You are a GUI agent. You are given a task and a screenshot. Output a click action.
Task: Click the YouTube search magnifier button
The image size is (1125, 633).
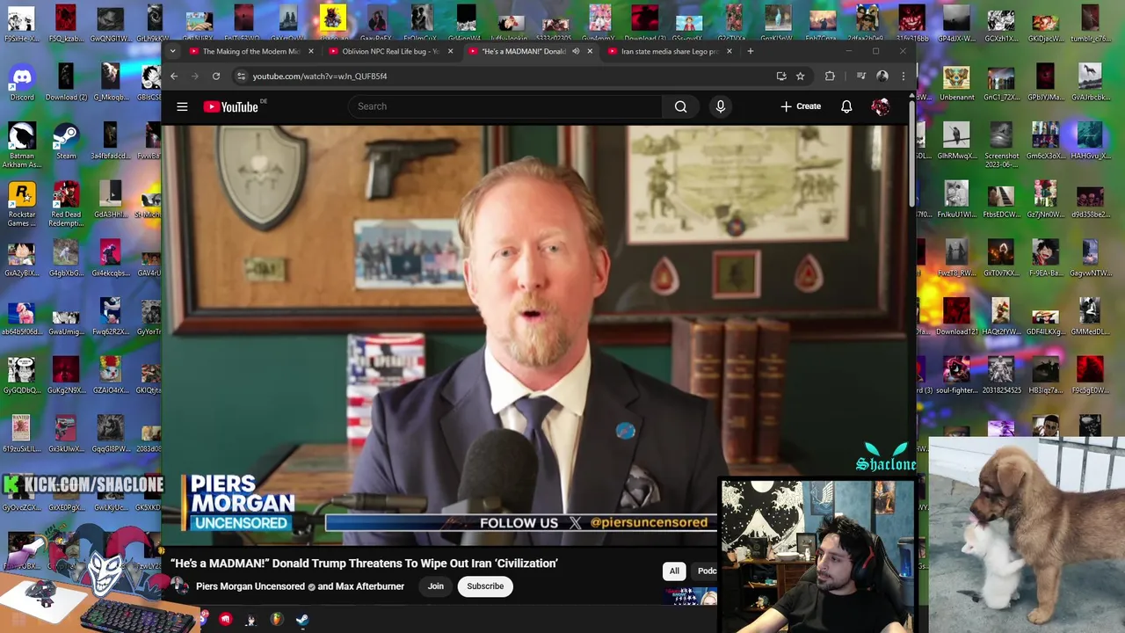click(x=680, y=106)
